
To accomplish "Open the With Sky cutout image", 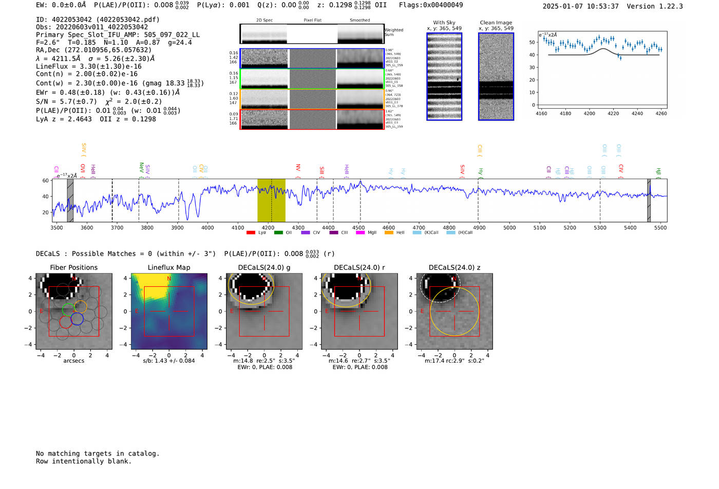I will point(444,76).
